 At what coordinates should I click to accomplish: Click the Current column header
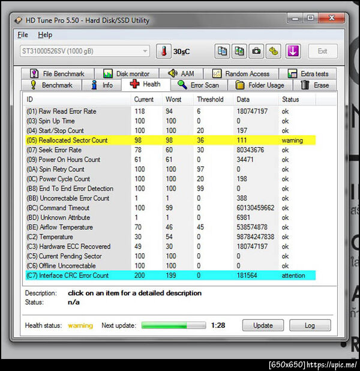tap(146, 100)
